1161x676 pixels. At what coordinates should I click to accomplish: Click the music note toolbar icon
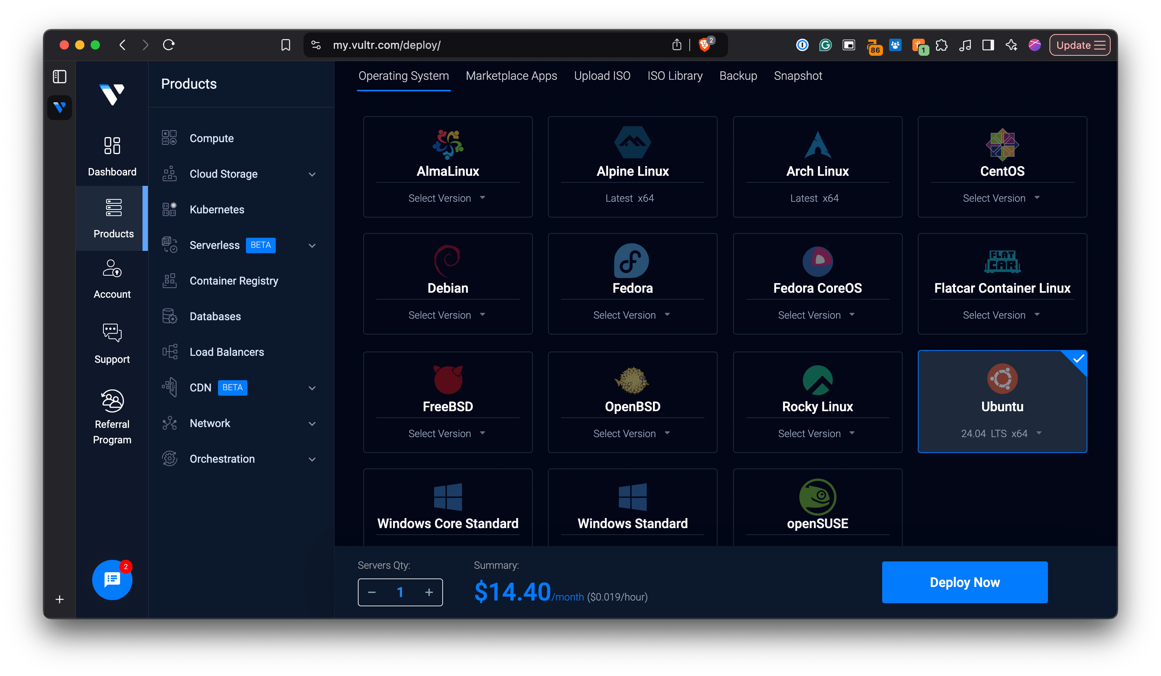point(965,45)
